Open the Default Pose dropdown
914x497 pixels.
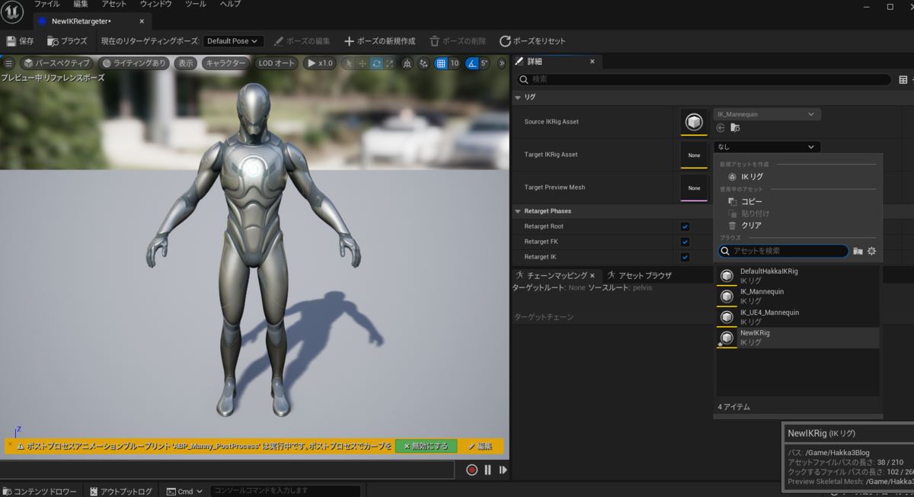[x=233, y=40]
